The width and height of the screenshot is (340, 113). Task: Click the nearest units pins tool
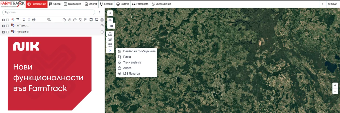pos(110,45)
